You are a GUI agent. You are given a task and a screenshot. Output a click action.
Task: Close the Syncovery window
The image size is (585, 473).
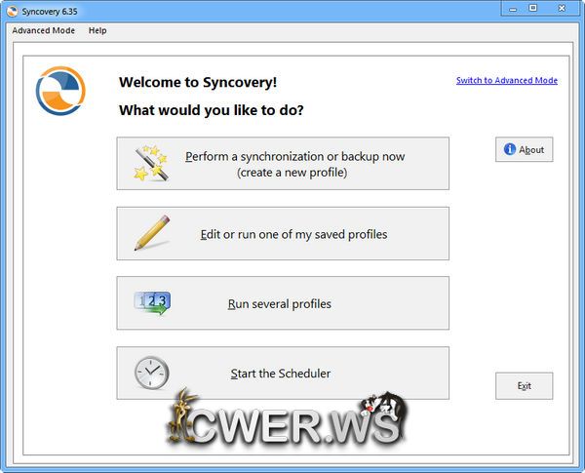[563, 8]
